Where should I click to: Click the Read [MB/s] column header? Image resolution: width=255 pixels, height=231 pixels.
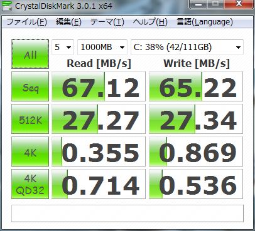(99, 64)
